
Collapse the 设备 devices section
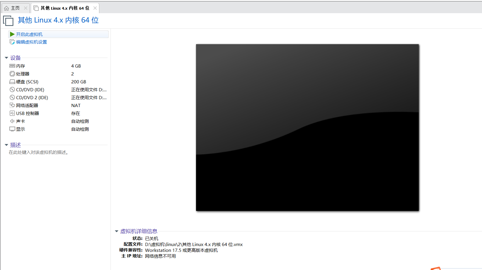point(6,58)
